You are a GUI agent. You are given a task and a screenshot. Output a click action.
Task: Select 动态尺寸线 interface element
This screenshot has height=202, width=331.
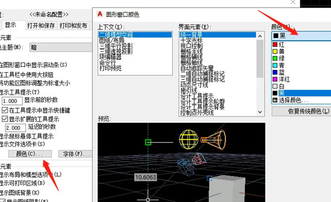click(x=218, y=85)
